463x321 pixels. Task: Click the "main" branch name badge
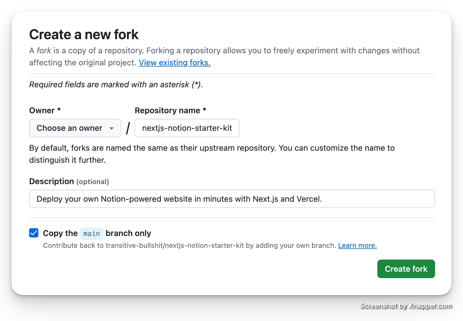tap(91, 233)
